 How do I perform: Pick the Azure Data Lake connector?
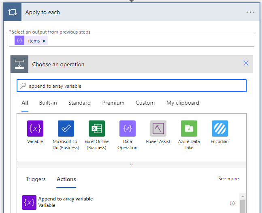tap(189, 129)
